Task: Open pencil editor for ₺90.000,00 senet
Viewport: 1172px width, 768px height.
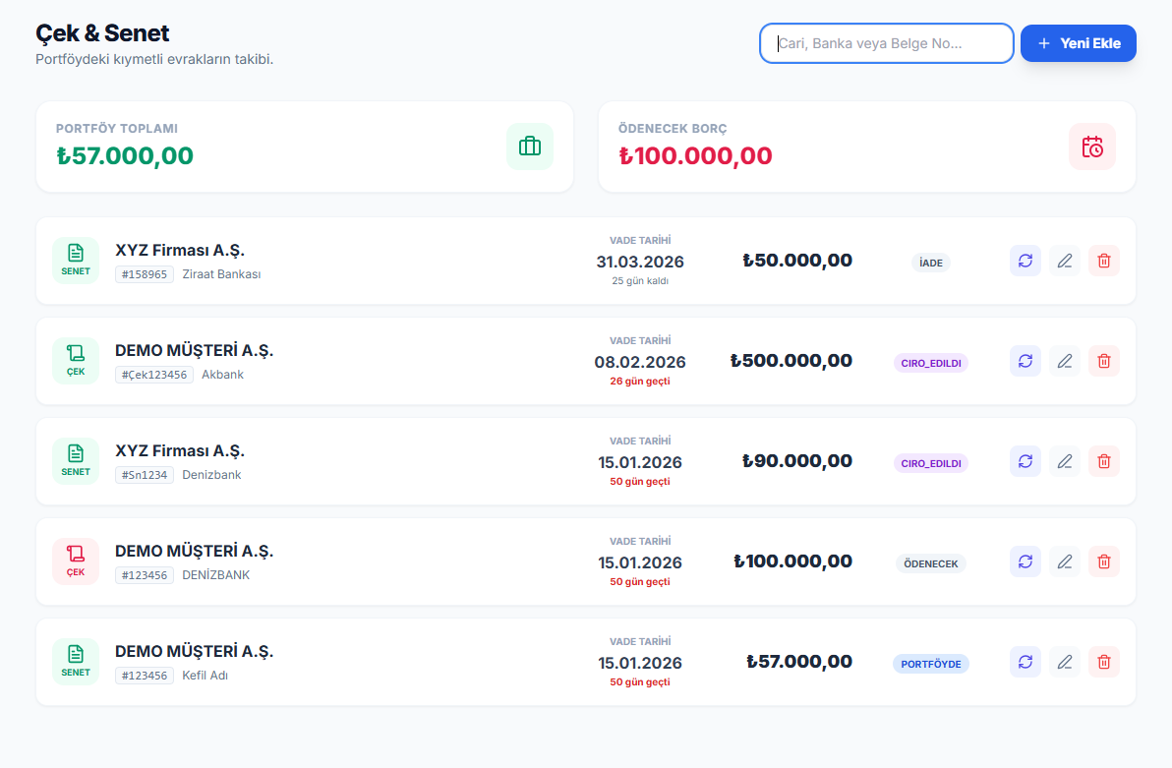Action: coord(1064,461)
